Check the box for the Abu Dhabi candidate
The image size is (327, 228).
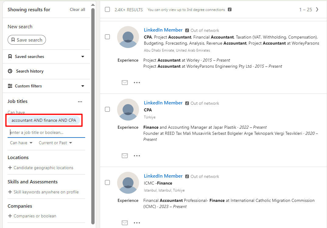tap(107, 37)
